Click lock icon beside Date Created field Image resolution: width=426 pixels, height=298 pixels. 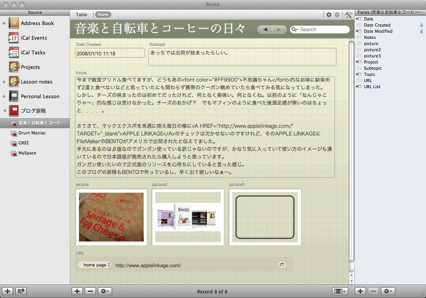(x=421, y=25)
